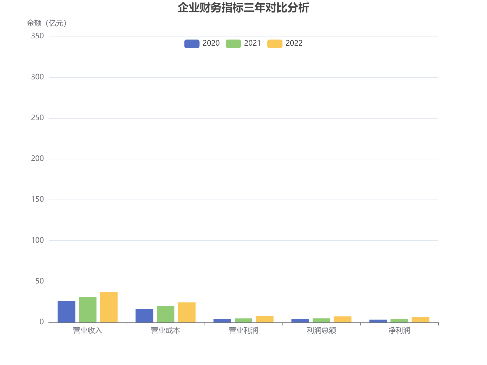This screenshot has height=365, width=487.
Task: Click the yellow 2022 bar for 净利润
Action: coord(420,320)
